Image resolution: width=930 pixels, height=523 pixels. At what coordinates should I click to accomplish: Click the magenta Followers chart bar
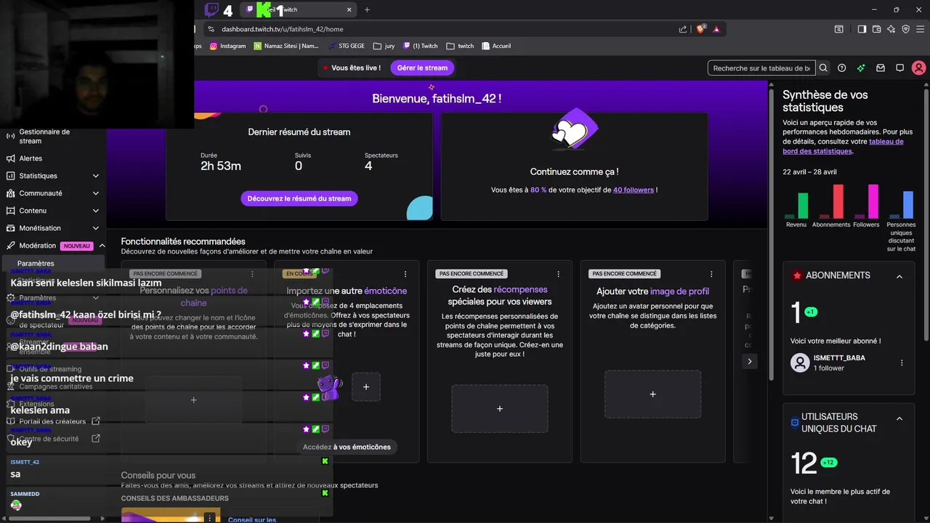point(873,201)
